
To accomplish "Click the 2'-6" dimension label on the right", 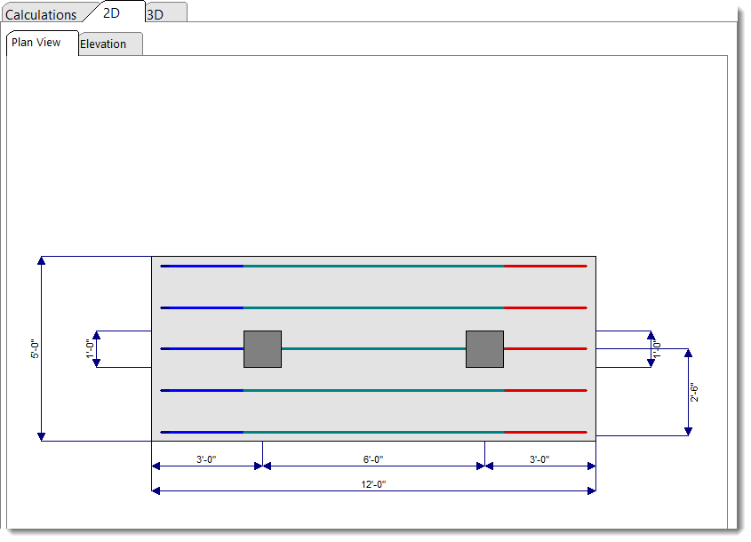I will 695,393.
